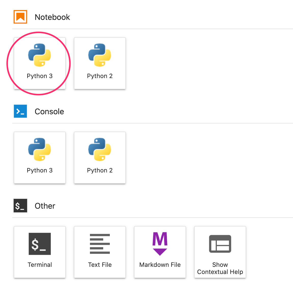Open Python 3 console via its logo
Viewport: 293px width, 301px height.
point(39,149)
